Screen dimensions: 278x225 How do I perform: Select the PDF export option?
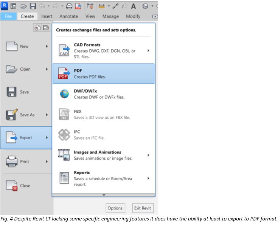pyautogui.click(x=104, y=74)
